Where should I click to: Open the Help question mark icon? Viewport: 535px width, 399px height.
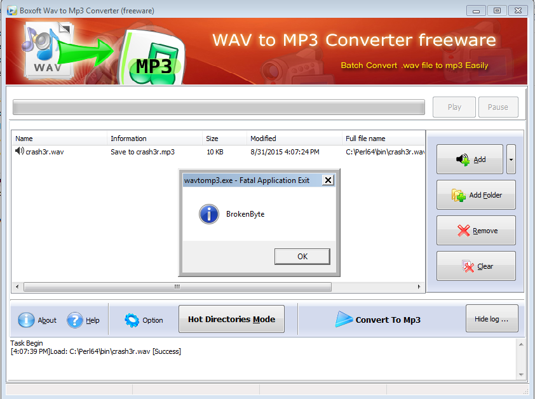click(x=75, y=320)
